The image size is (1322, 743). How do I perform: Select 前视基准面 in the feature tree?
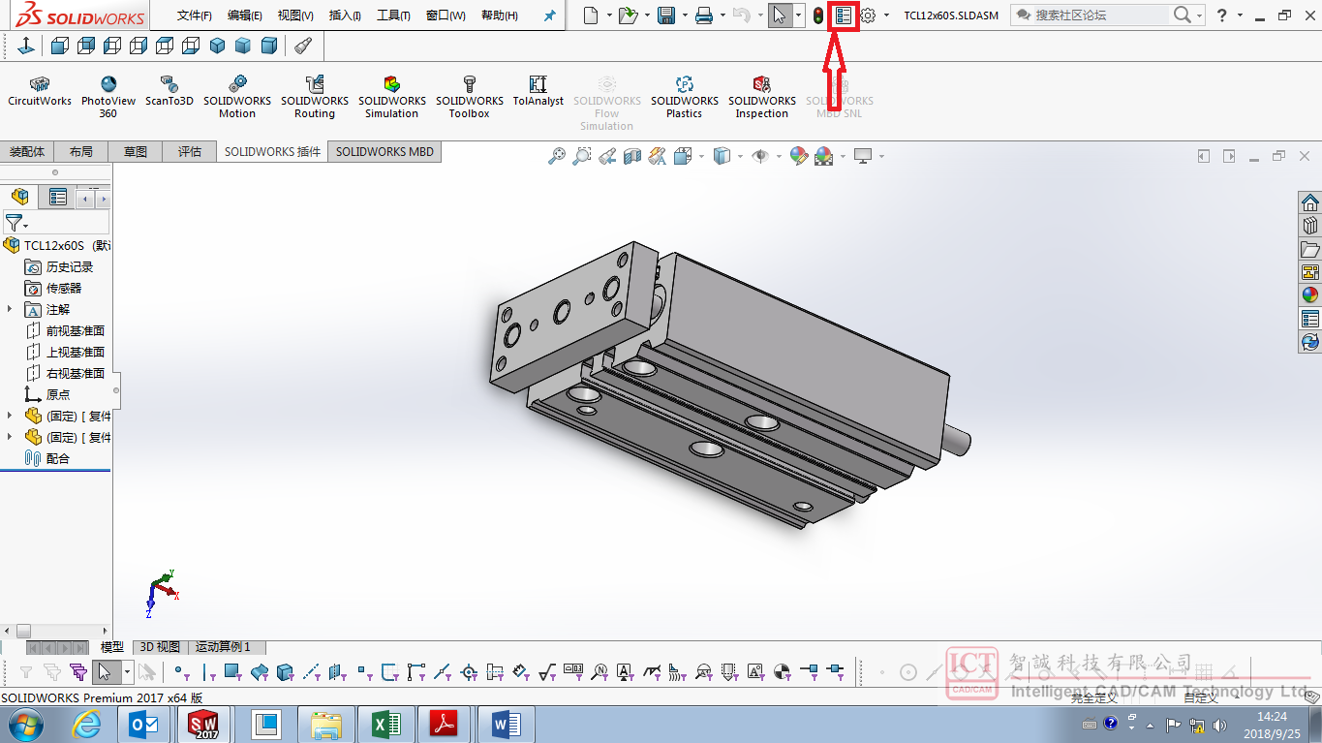point(76,330)
